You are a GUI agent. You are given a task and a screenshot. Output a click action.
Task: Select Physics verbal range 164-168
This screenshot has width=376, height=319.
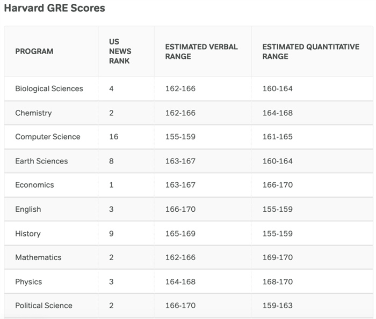coord(180,282)
